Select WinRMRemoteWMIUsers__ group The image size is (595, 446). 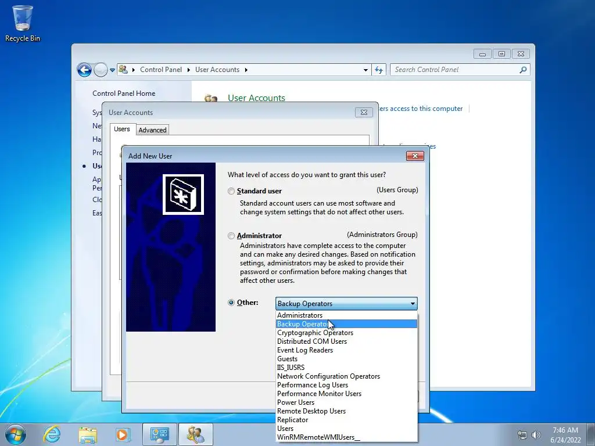346,437
